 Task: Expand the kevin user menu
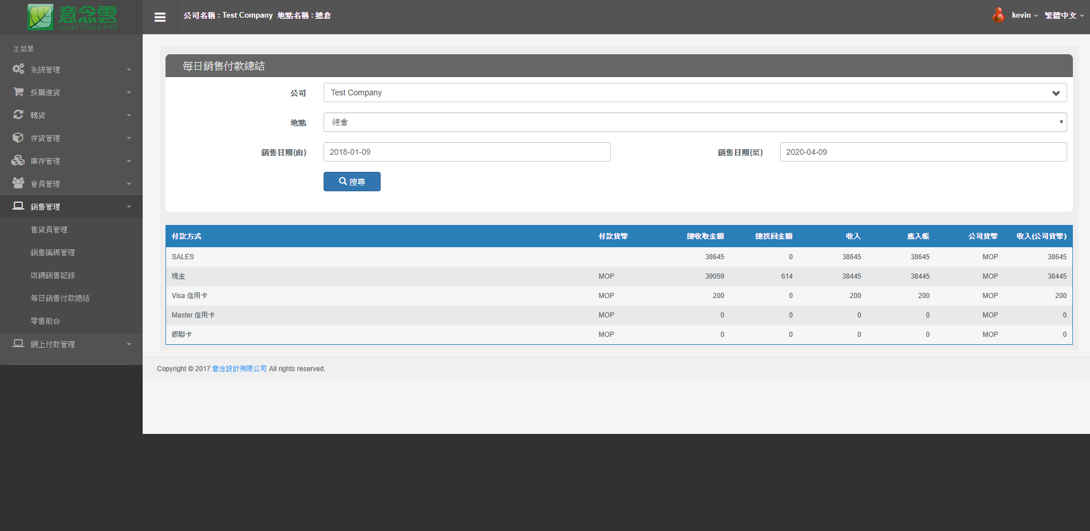pos(1024,15)
